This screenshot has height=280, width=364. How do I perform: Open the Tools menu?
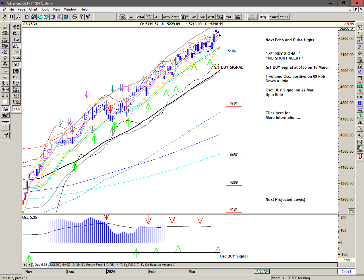click(x=45, y=9)
